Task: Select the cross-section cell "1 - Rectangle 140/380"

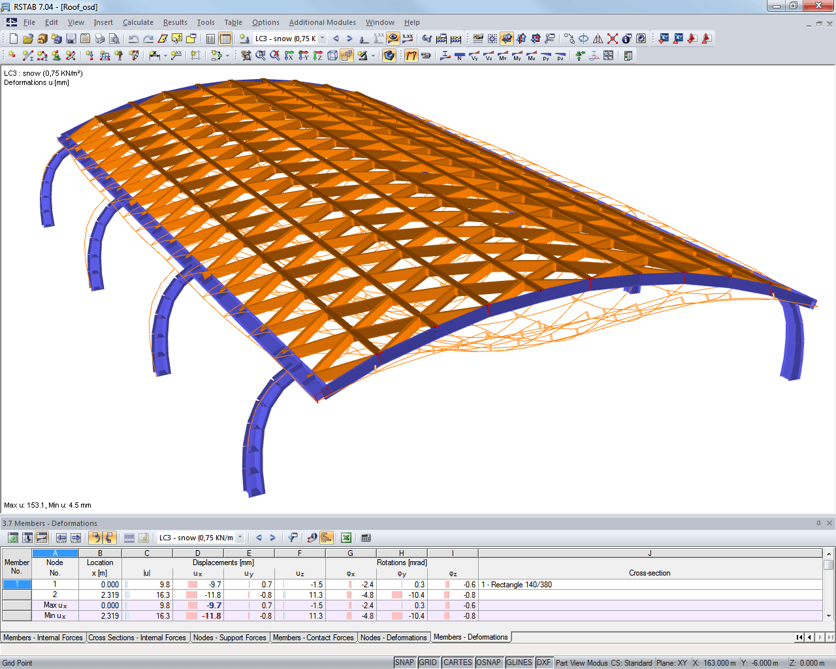Action: coord(650,585)
